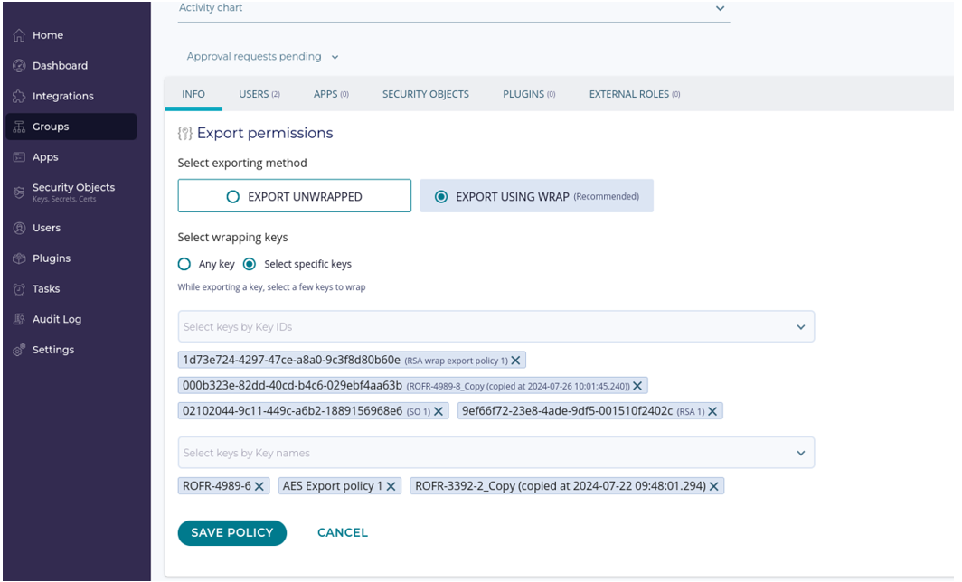962x582 pixels.
Task: Remove the ROFR-4989-6 key chip
Action: click(259, 486)
